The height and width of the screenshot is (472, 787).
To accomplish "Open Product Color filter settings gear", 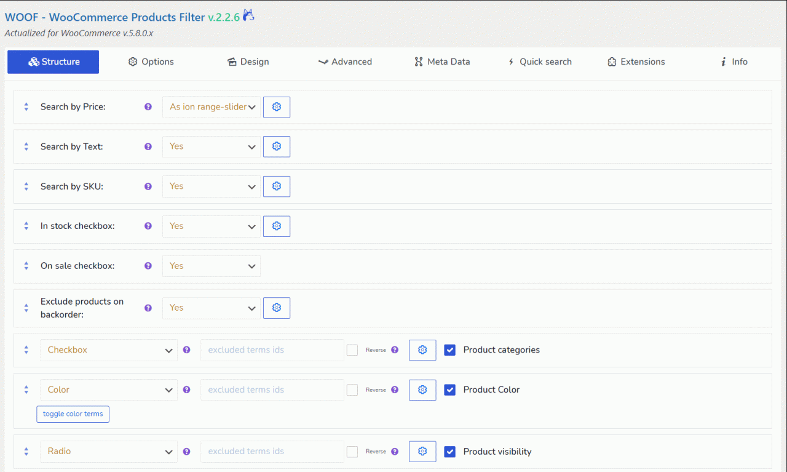I will point(422,390).
